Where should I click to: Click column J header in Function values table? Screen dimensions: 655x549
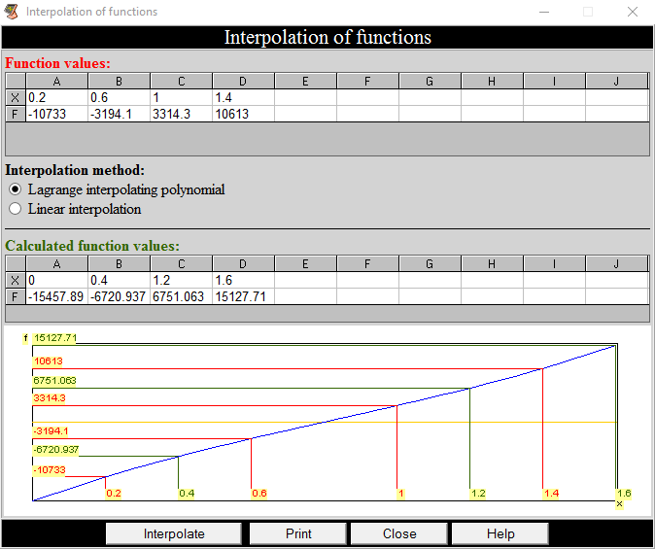(x=616, y=81)
